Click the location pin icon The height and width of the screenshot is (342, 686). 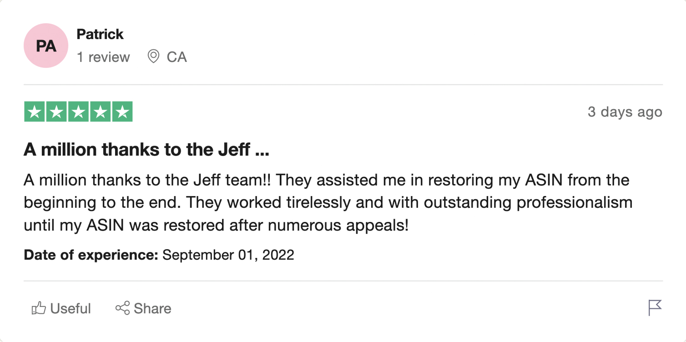point(154,57)
